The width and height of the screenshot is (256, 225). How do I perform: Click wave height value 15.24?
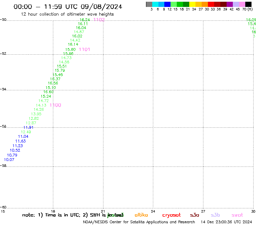46,97
